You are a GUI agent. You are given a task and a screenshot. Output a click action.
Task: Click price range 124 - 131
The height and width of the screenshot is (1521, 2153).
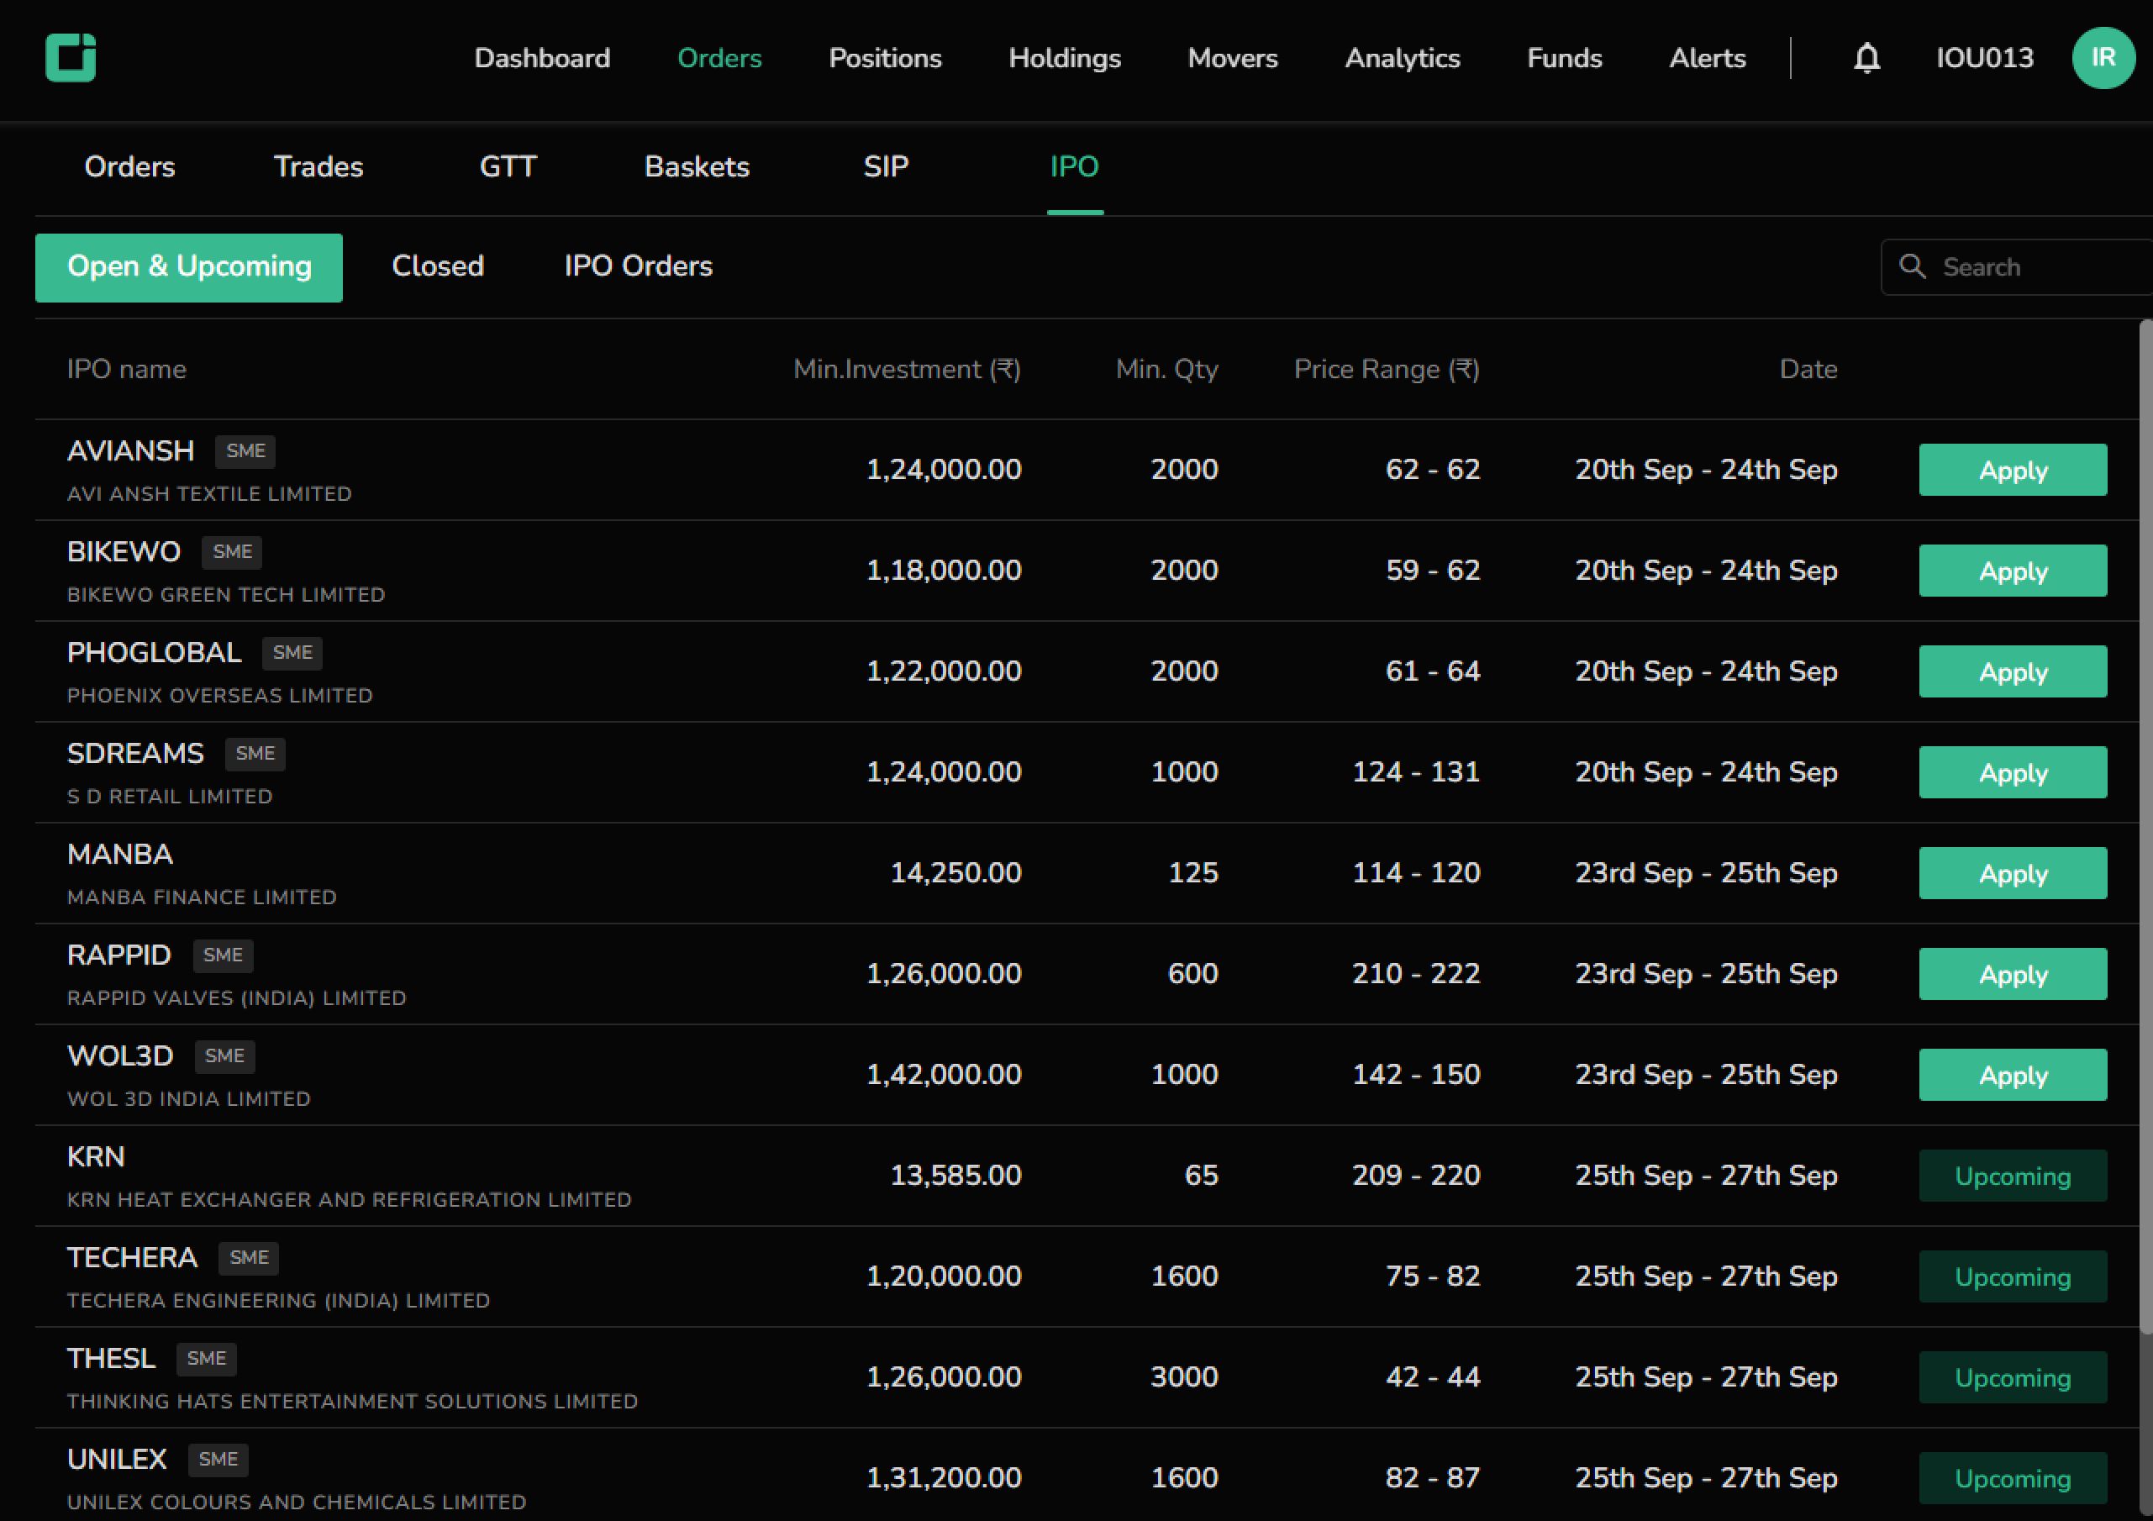click(x=1416, y=771)
